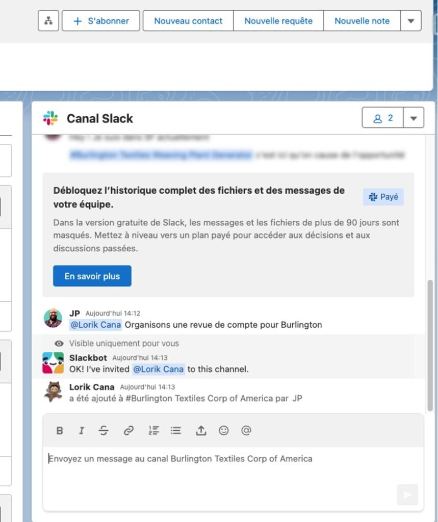Open the @Lorik Cana mention link
This screenshot has height=522, width=438.
(95, 325)
